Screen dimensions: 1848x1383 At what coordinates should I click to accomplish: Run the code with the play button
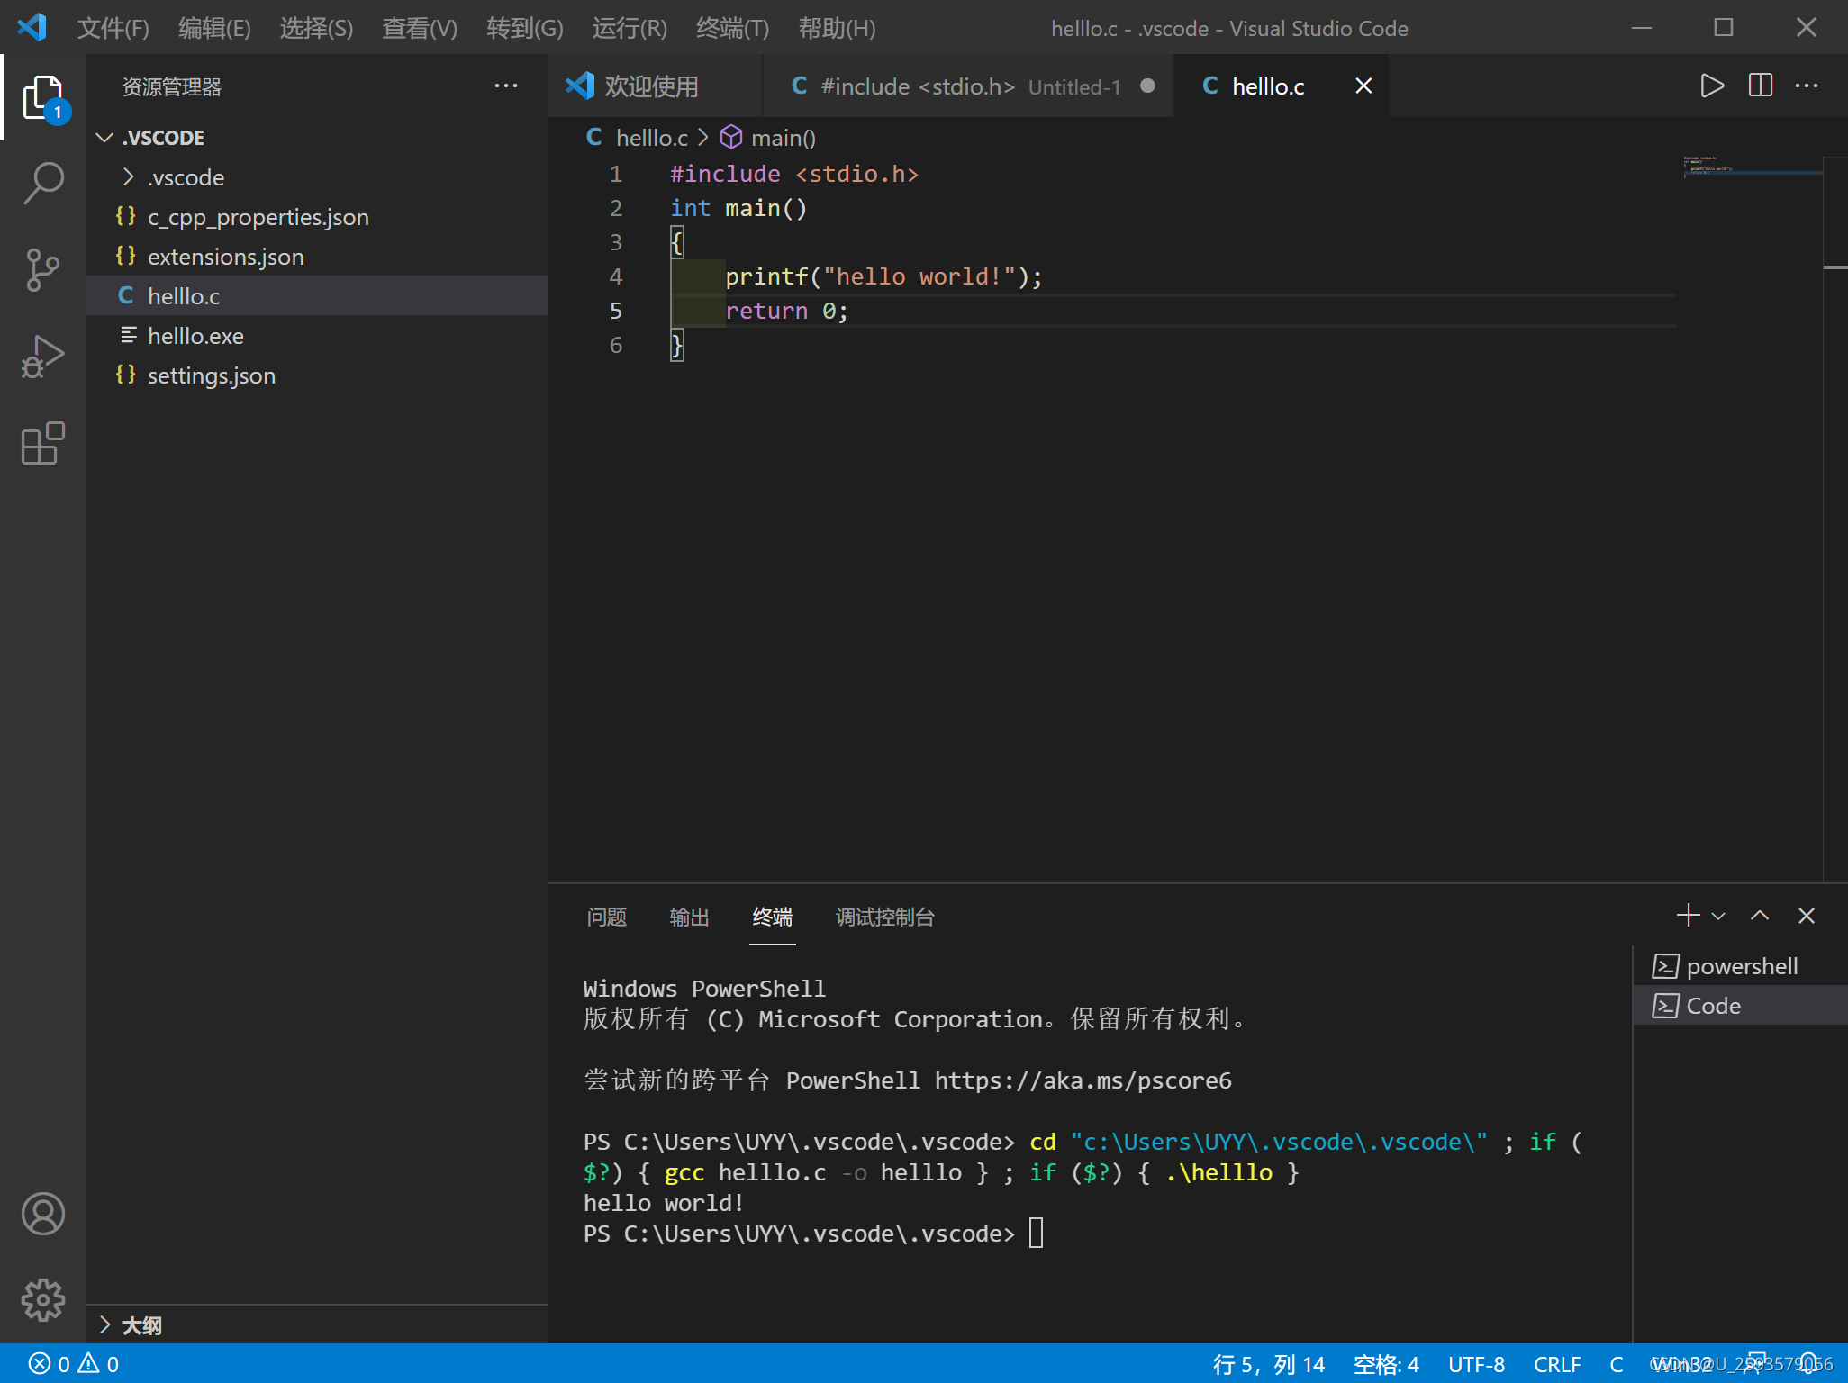pyautogui.click(x=1712, y=86)
